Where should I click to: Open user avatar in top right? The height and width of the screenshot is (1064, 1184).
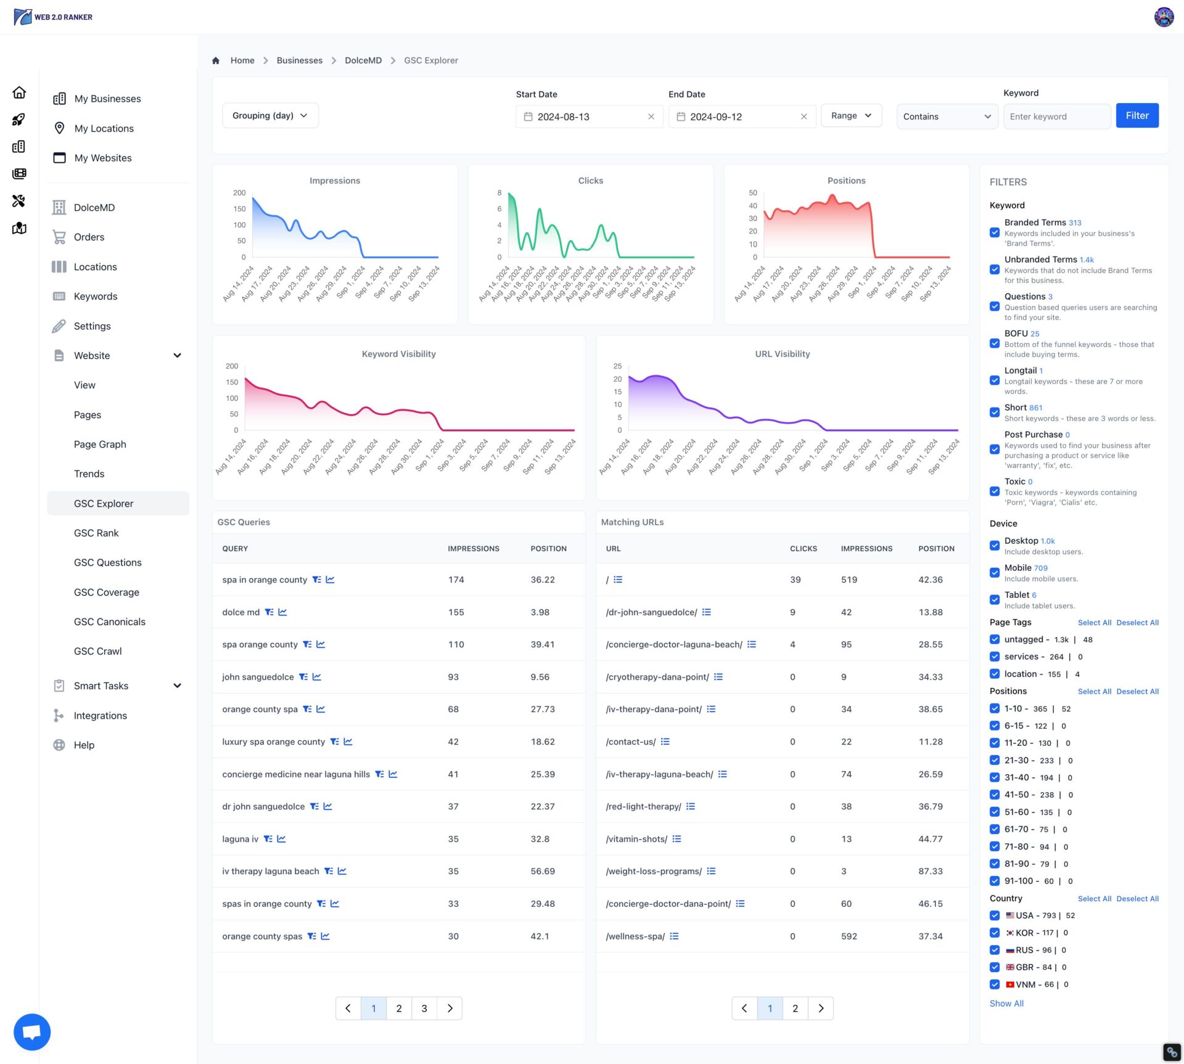(x=1164, y=17)
